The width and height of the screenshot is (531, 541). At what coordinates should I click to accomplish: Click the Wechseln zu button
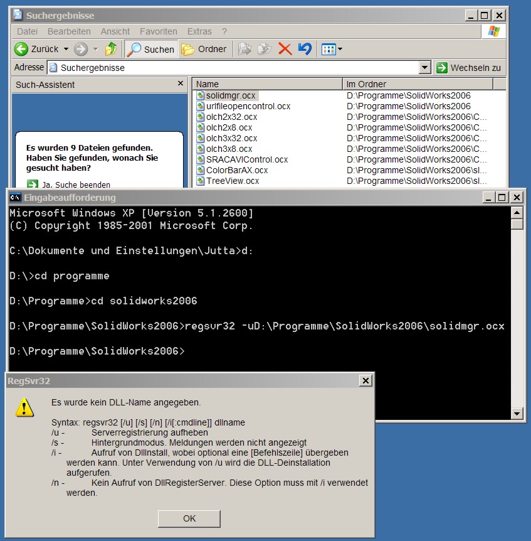point(469,68)
